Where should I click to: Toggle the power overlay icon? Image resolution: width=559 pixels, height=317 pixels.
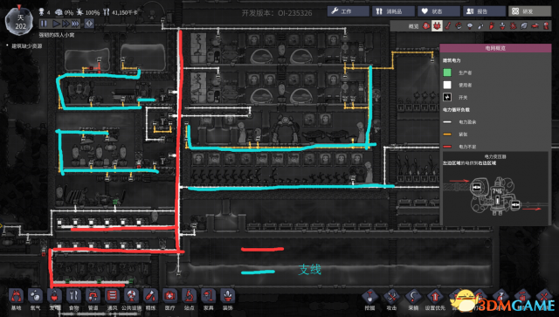point(437,25)
